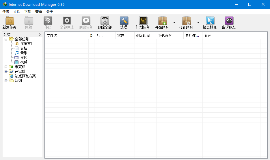
Task: Select the 程序 category
Action: click(24, 57)
